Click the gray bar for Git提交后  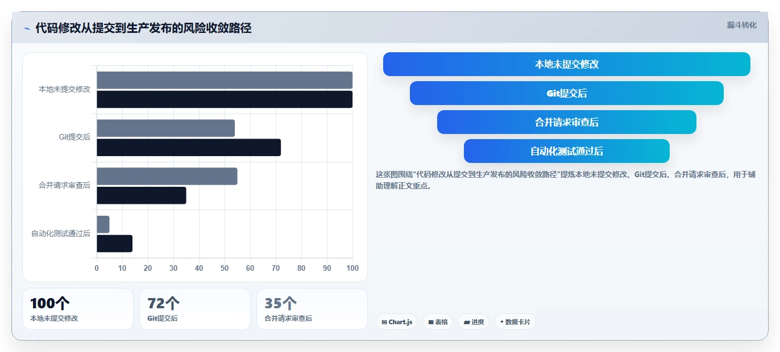(x=165, y=128)
